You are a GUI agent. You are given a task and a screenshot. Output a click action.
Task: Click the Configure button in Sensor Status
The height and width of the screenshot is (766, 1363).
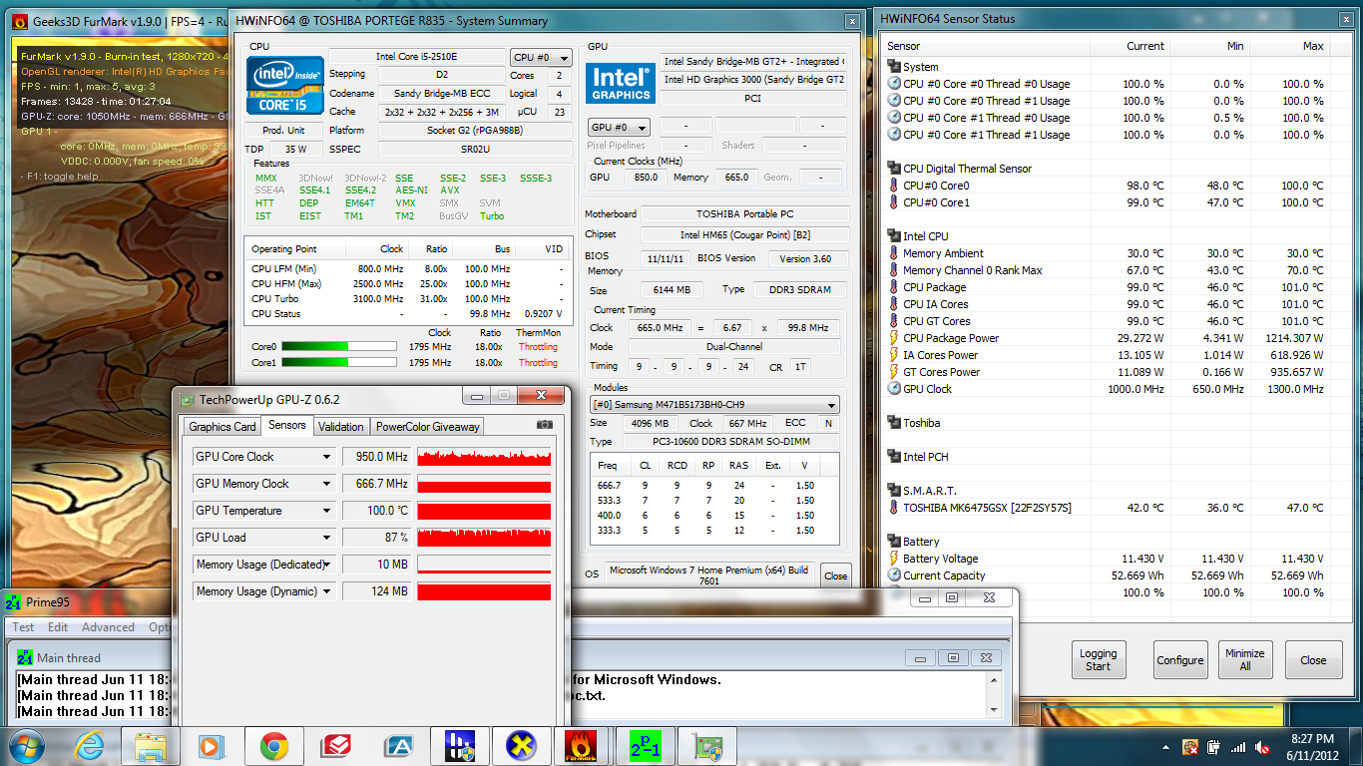pyautogui.click(x=1180, y=660)
